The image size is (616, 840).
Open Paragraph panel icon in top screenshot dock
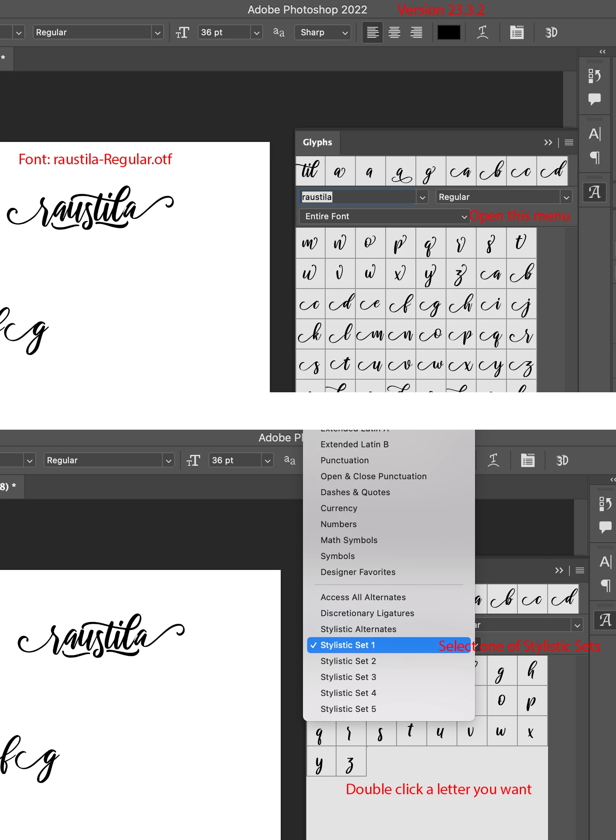595,157
